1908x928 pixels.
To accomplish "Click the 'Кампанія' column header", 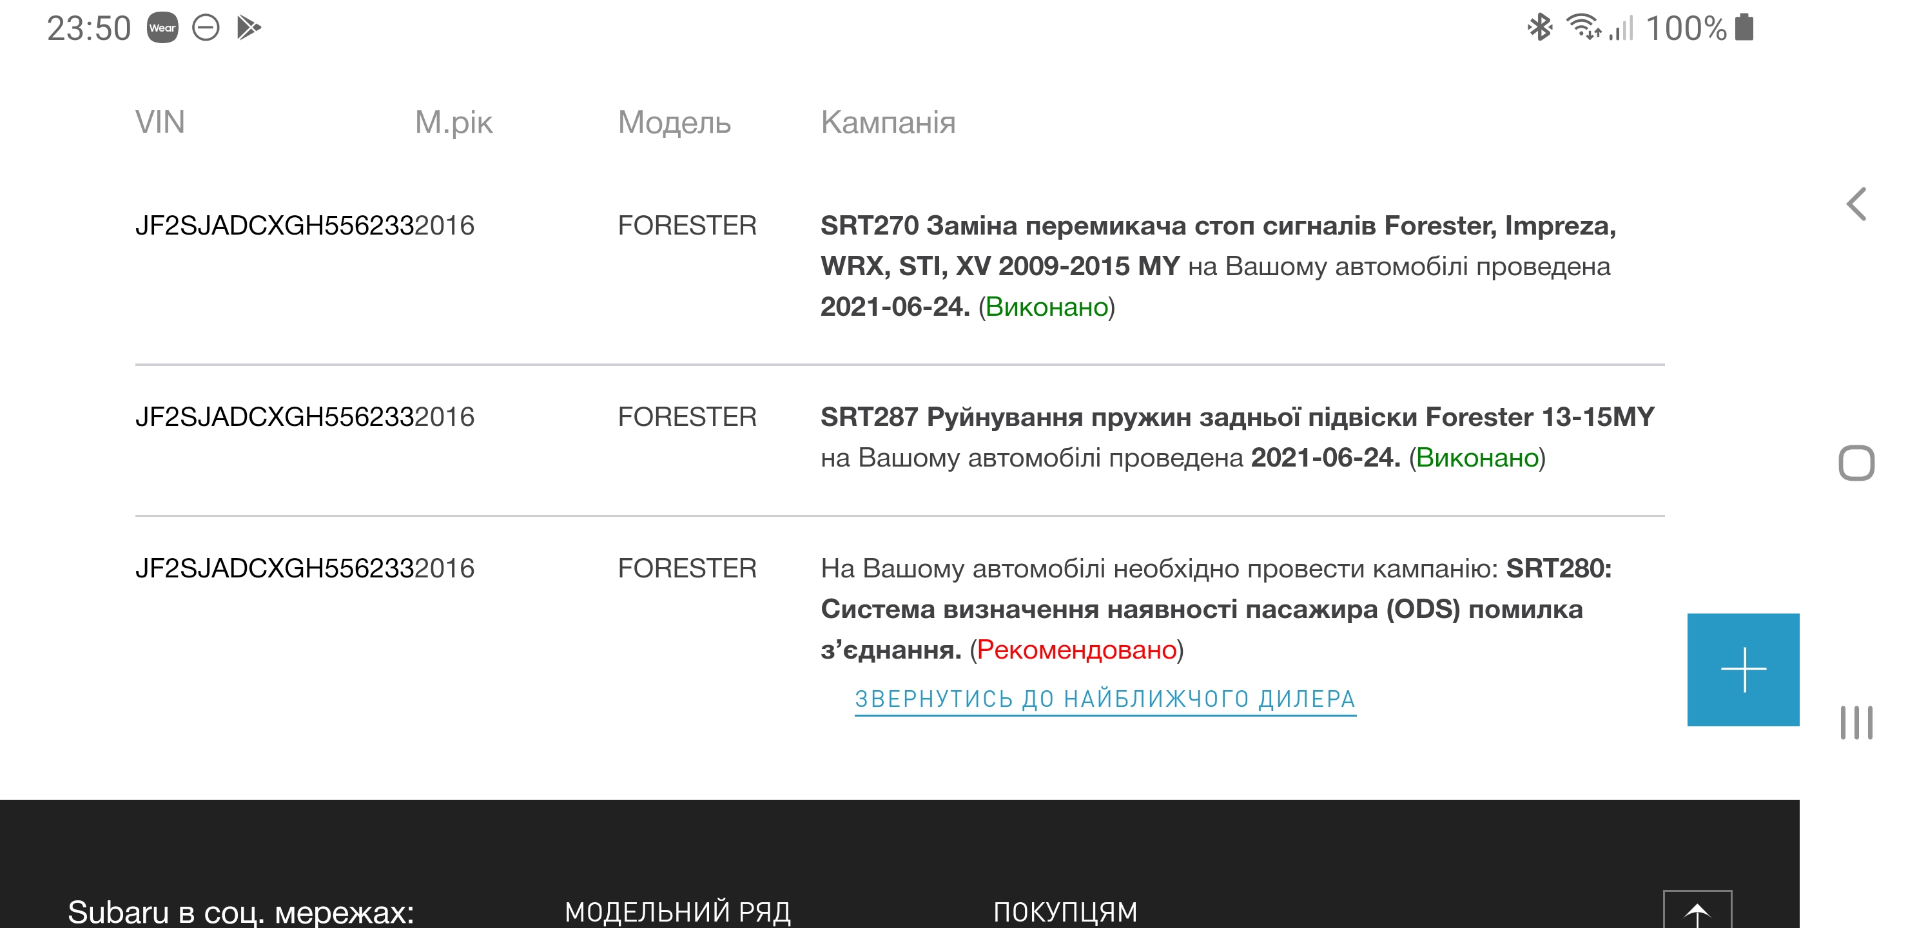I will (888, 122).
